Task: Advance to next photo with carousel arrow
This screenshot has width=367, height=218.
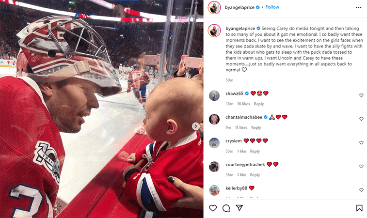Action: pyautogui.click(x=196, y=126)
